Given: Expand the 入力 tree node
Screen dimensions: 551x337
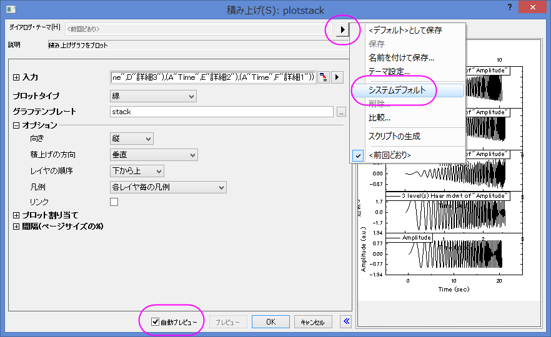Looking at the screenshot, I should click(x=16, y=77).
